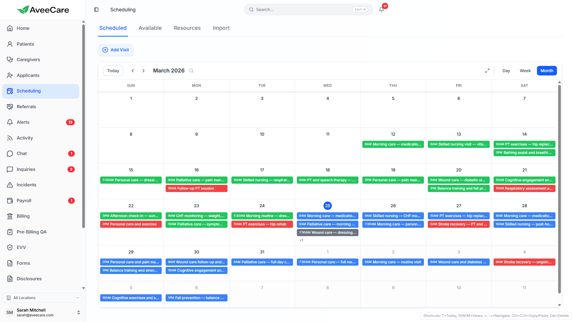Viewport: 574px width, 322px height.
Task: Open the Scheduling sidebar icon
Action: 10,91
